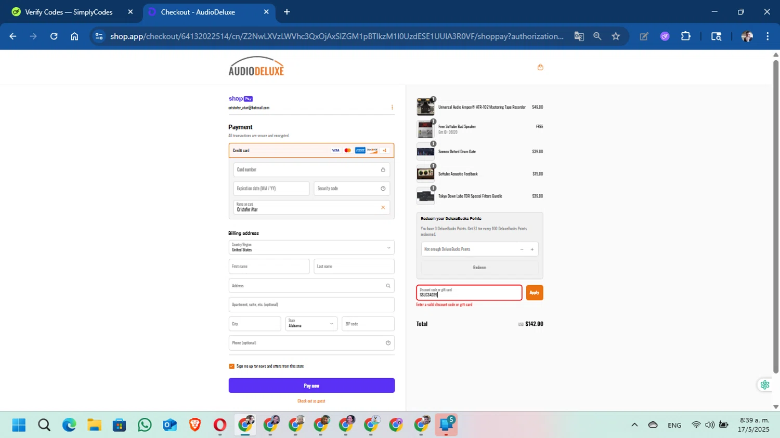The height and width of the screenshot is (438, 780).
Task: Go back to the previous page
Action: 13,36
